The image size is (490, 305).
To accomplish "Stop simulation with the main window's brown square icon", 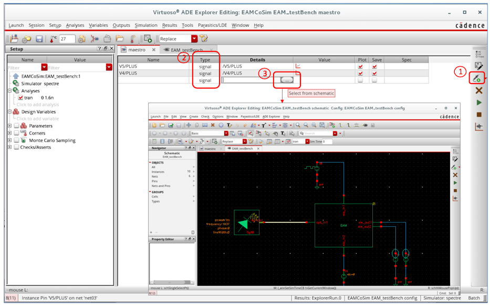I will 479,115.
